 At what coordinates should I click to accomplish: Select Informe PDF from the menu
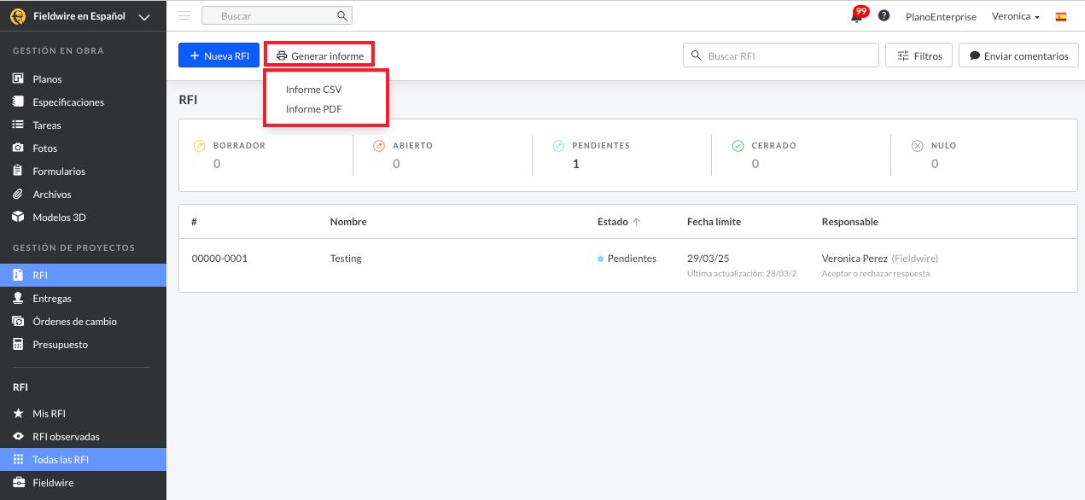pos(313,109)
